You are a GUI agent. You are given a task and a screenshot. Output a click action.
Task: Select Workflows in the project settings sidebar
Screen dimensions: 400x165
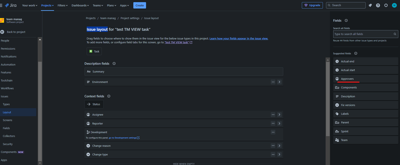(x=7, y=88)
